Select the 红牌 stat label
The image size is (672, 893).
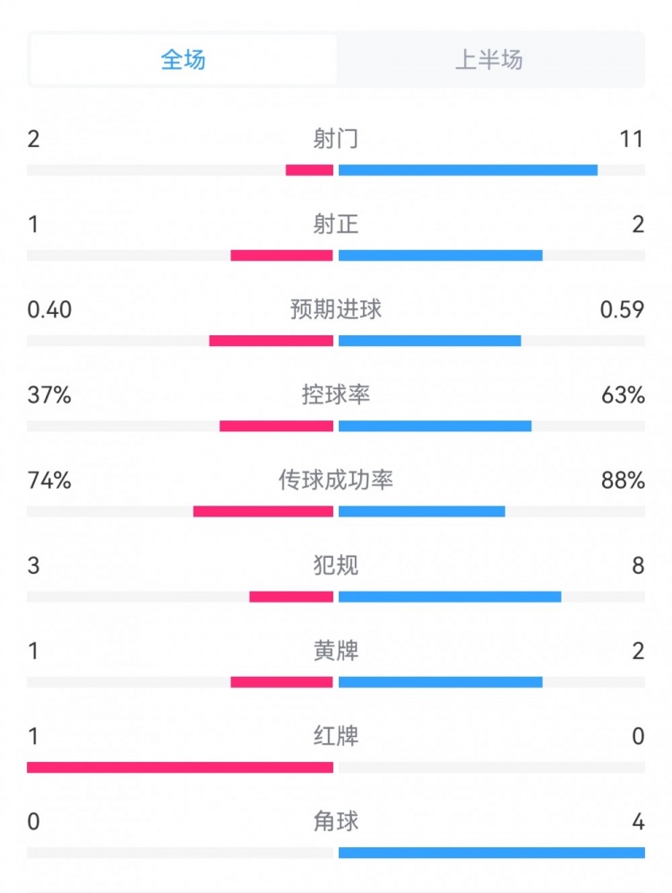click(x=336, y=737)
